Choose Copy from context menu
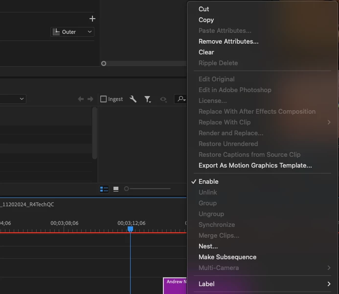Viewport: 339px width, 294px height. click(x=206, y=20)
